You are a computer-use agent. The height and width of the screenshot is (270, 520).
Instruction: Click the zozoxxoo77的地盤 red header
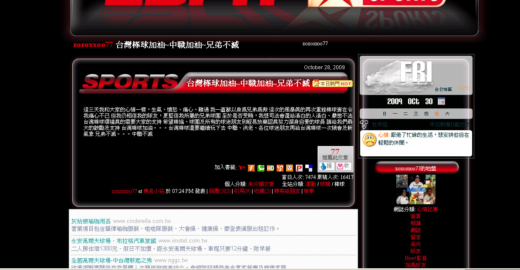pyautogui.click(x=416, y=168)
